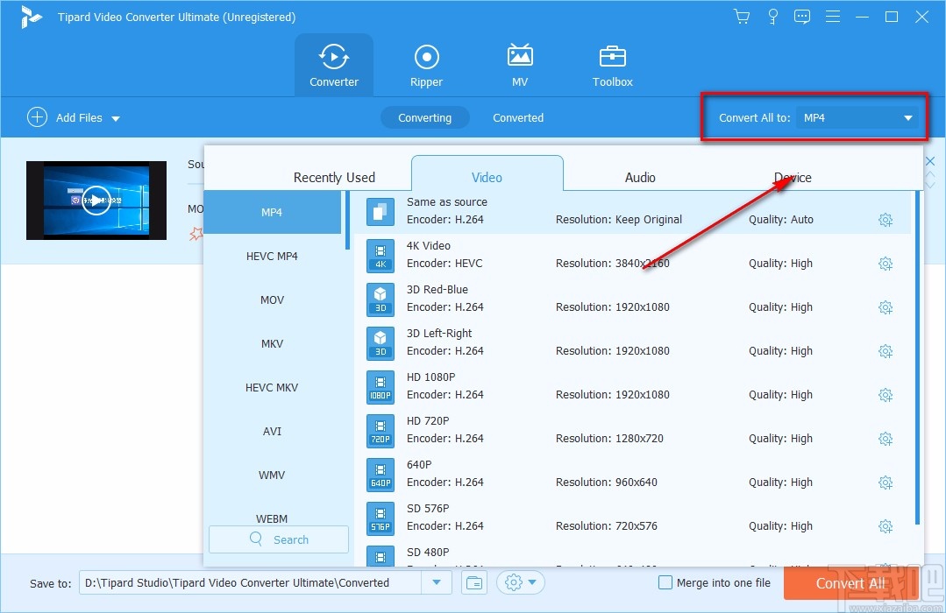Click the format Search field
Viewport: 946px width, 613px height.
279,539
